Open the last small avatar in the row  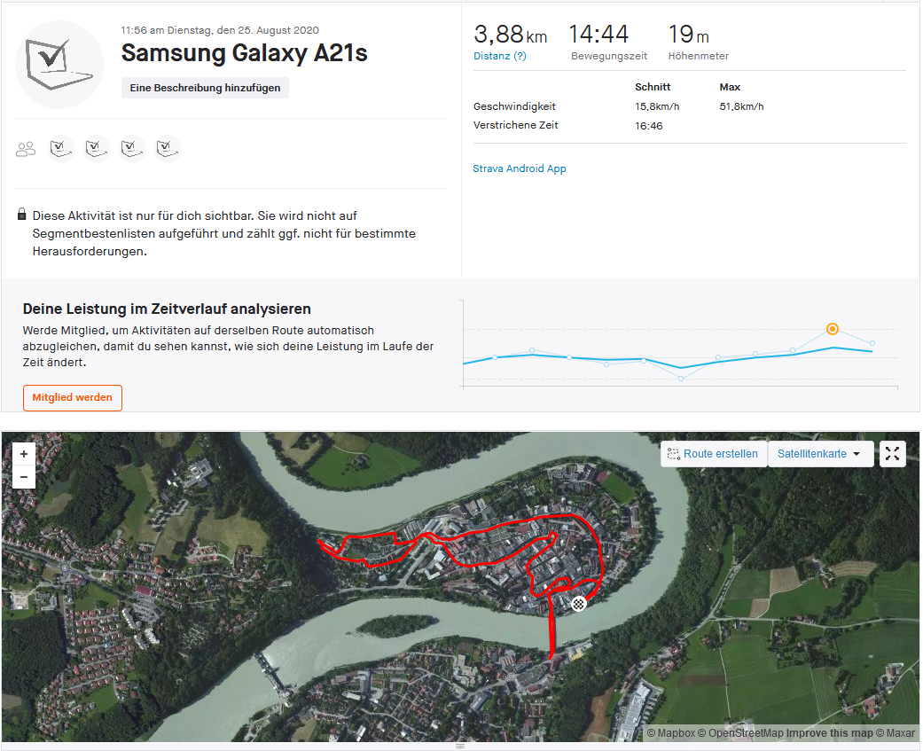pyautogui.click(x=168, y=148)
